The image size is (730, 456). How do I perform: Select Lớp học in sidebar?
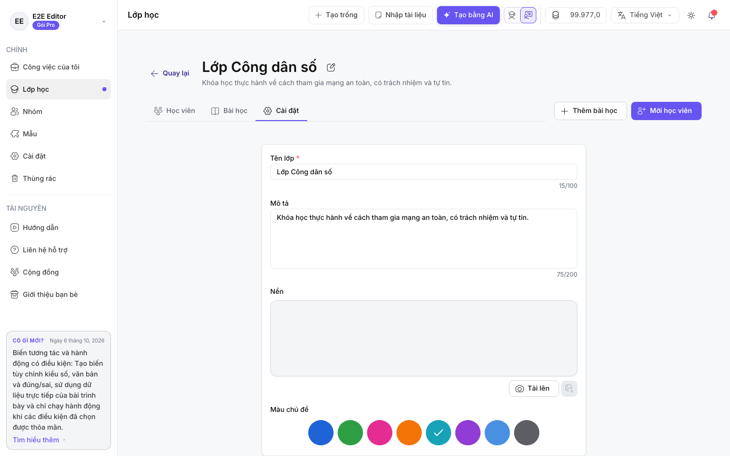[58, 89]
